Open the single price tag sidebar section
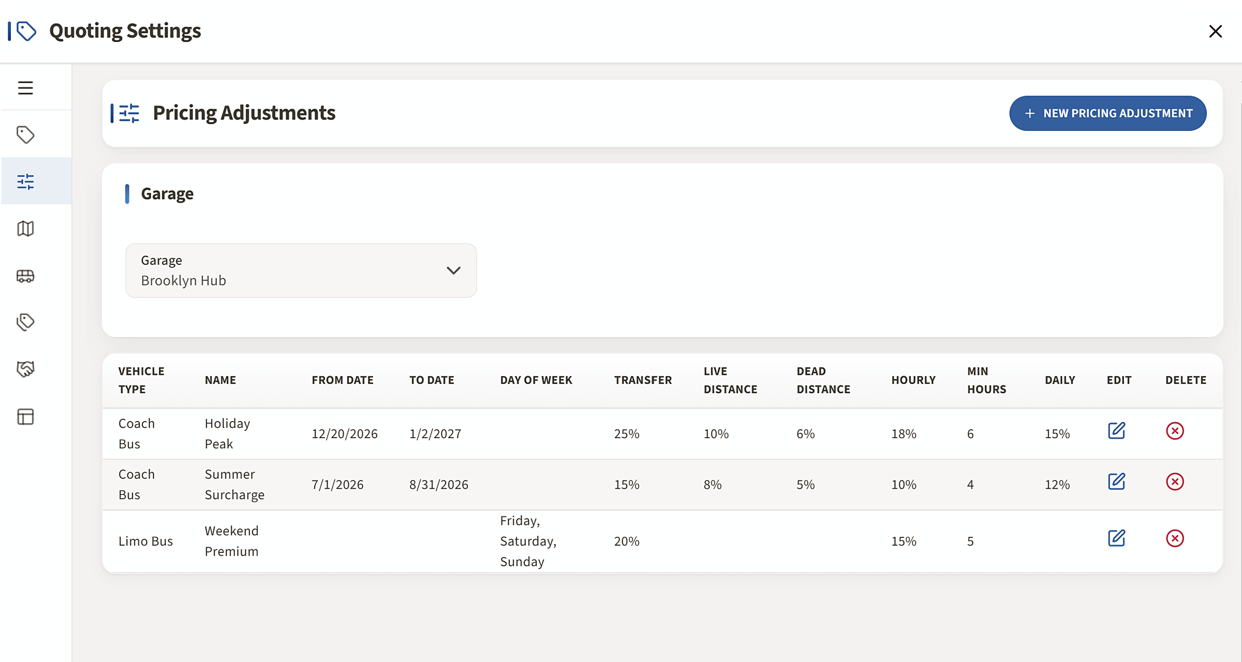The image size is (1242, 662). click(25, 135)
